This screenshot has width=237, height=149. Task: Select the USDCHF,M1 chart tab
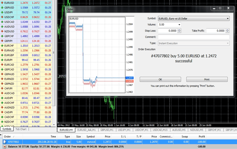(141, 130)
